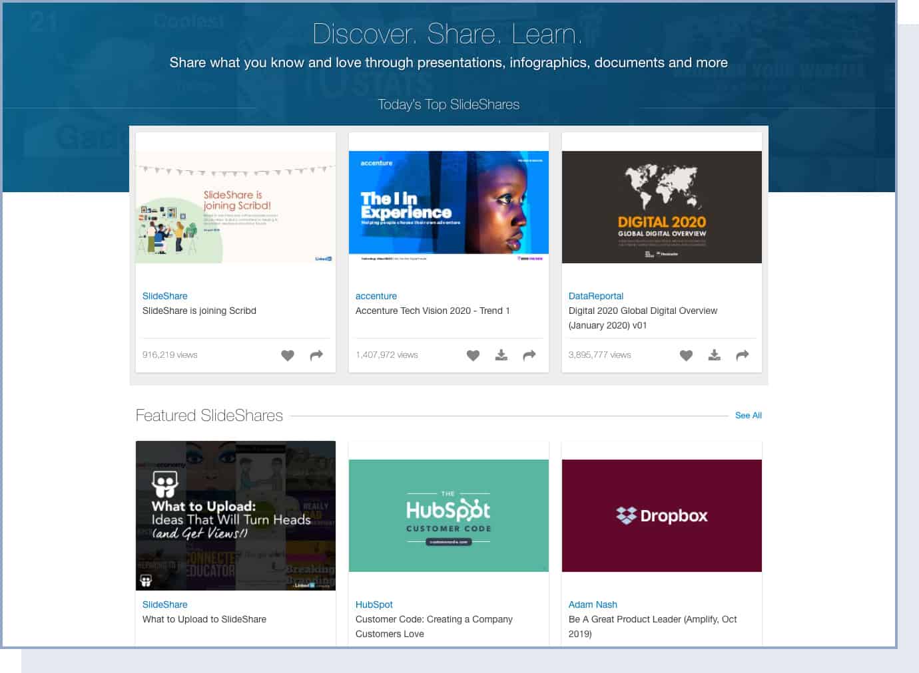This screenshot has height=673, width=919.
Task: Open title Digital 2020 Global Digital Overview
Action: tap(643, 318)
